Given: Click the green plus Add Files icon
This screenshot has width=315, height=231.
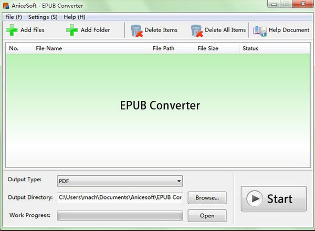Looking at the screenshot, I should pos(12,30).
